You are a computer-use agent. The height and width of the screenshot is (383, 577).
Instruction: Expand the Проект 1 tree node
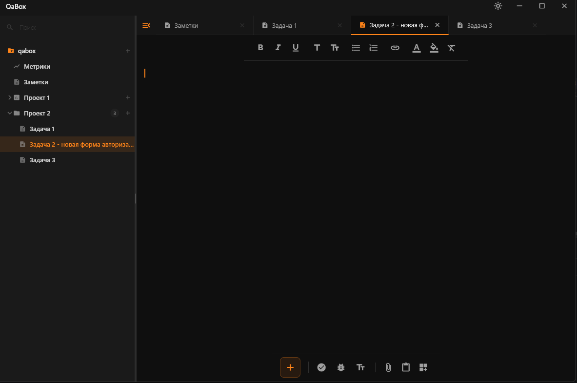click(10, 97)
